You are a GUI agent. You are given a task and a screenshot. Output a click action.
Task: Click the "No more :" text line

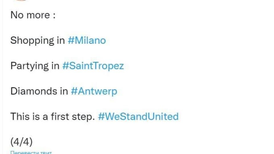33,15
